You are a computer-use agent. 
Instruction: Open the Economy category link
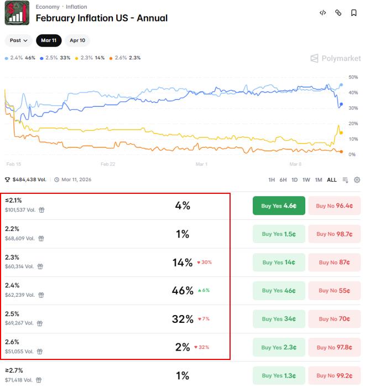48,7
